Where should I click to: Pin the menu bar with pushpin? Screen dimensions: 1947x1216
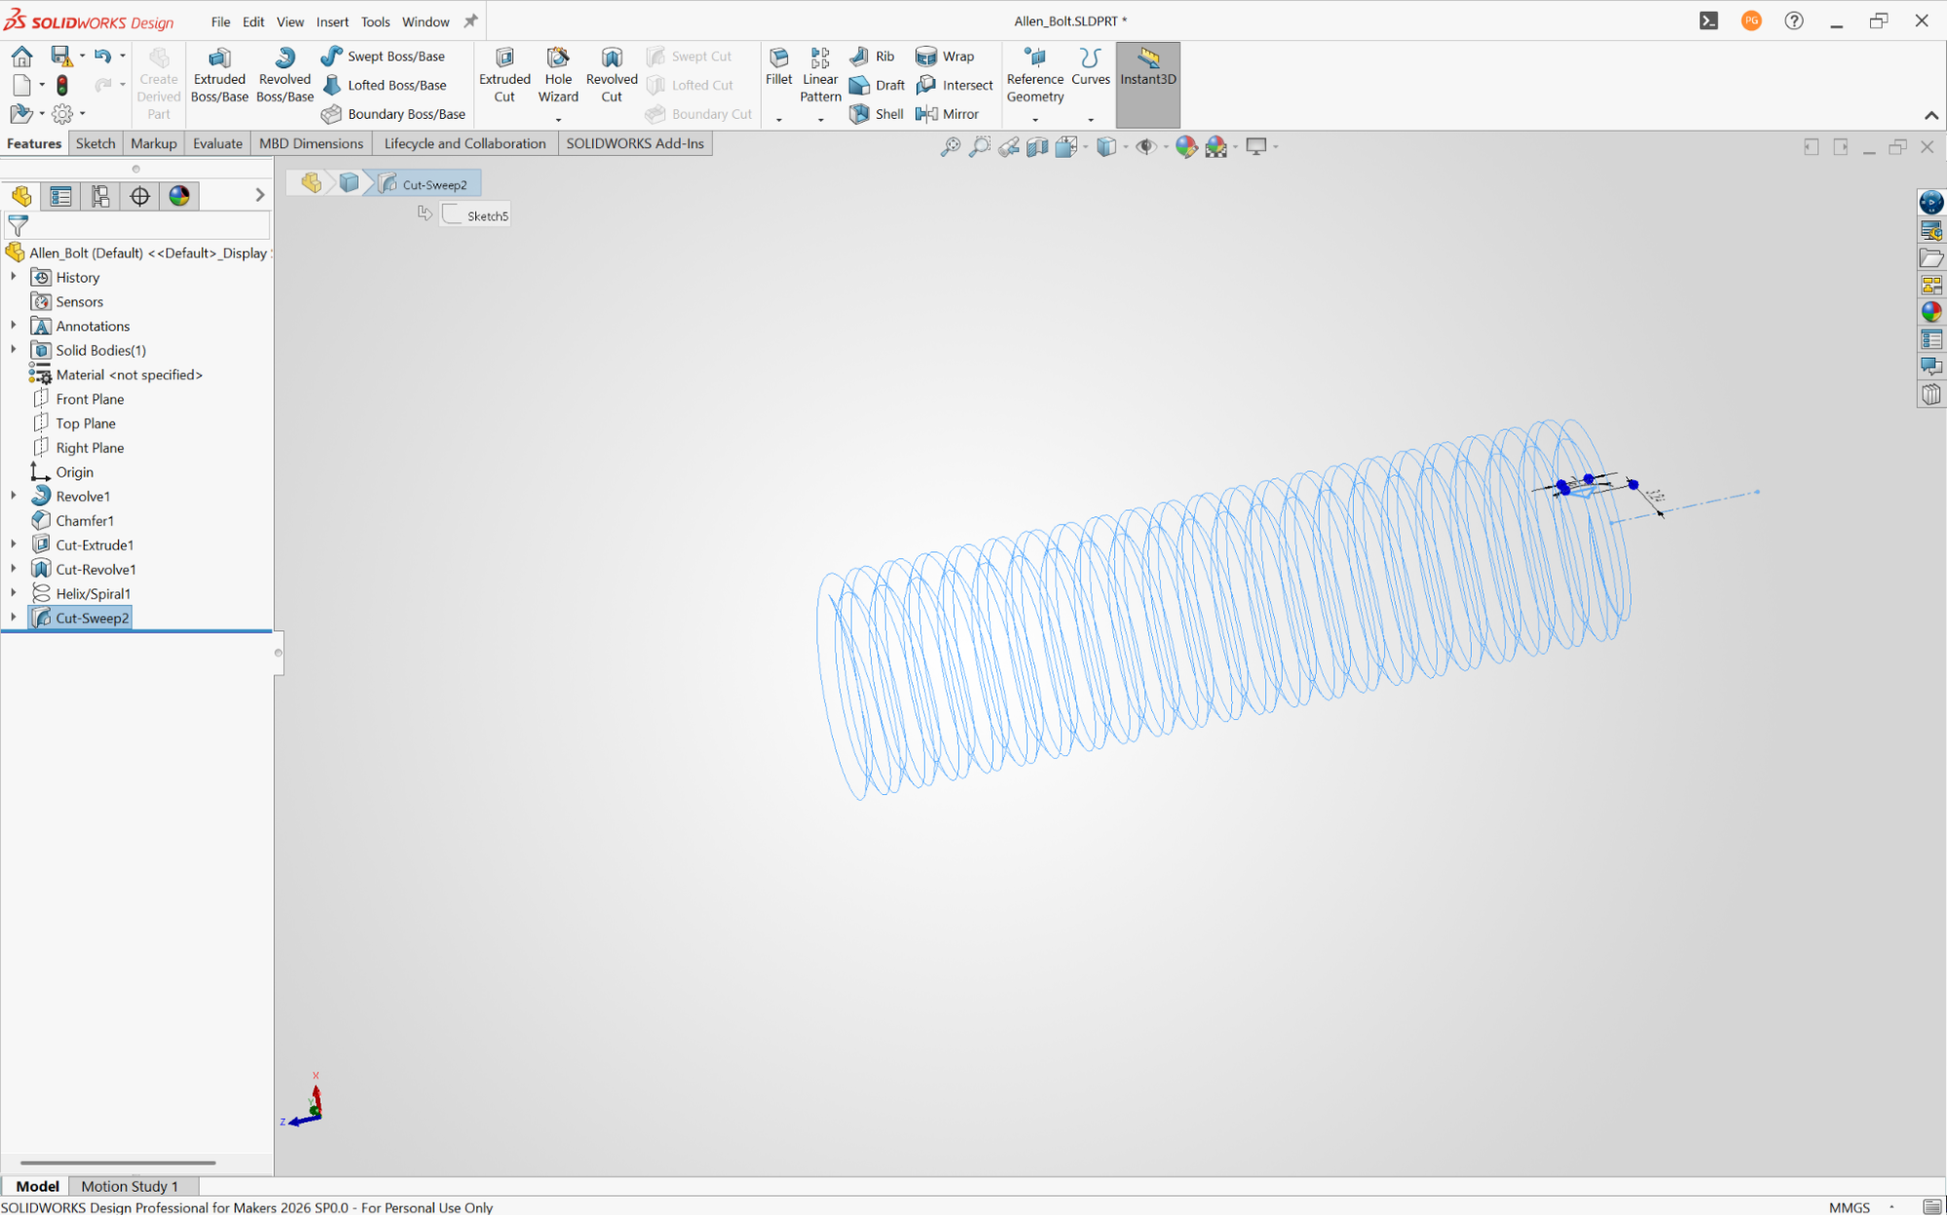coord(470,20)
